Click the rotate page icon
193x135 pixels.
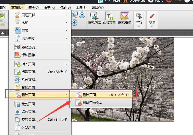tap(17, 119)
